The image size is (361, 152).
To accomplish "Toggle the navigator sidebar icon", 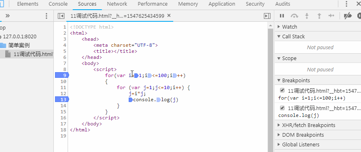I will point(61,16).
